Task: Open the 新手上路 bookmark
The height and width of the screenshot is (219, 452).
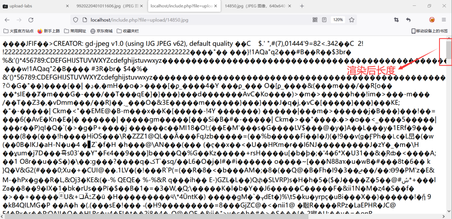Action: (x=49, y=31)
